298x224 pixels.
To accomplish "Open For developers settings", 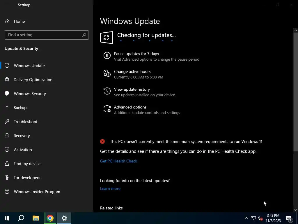I will point(47,178).
